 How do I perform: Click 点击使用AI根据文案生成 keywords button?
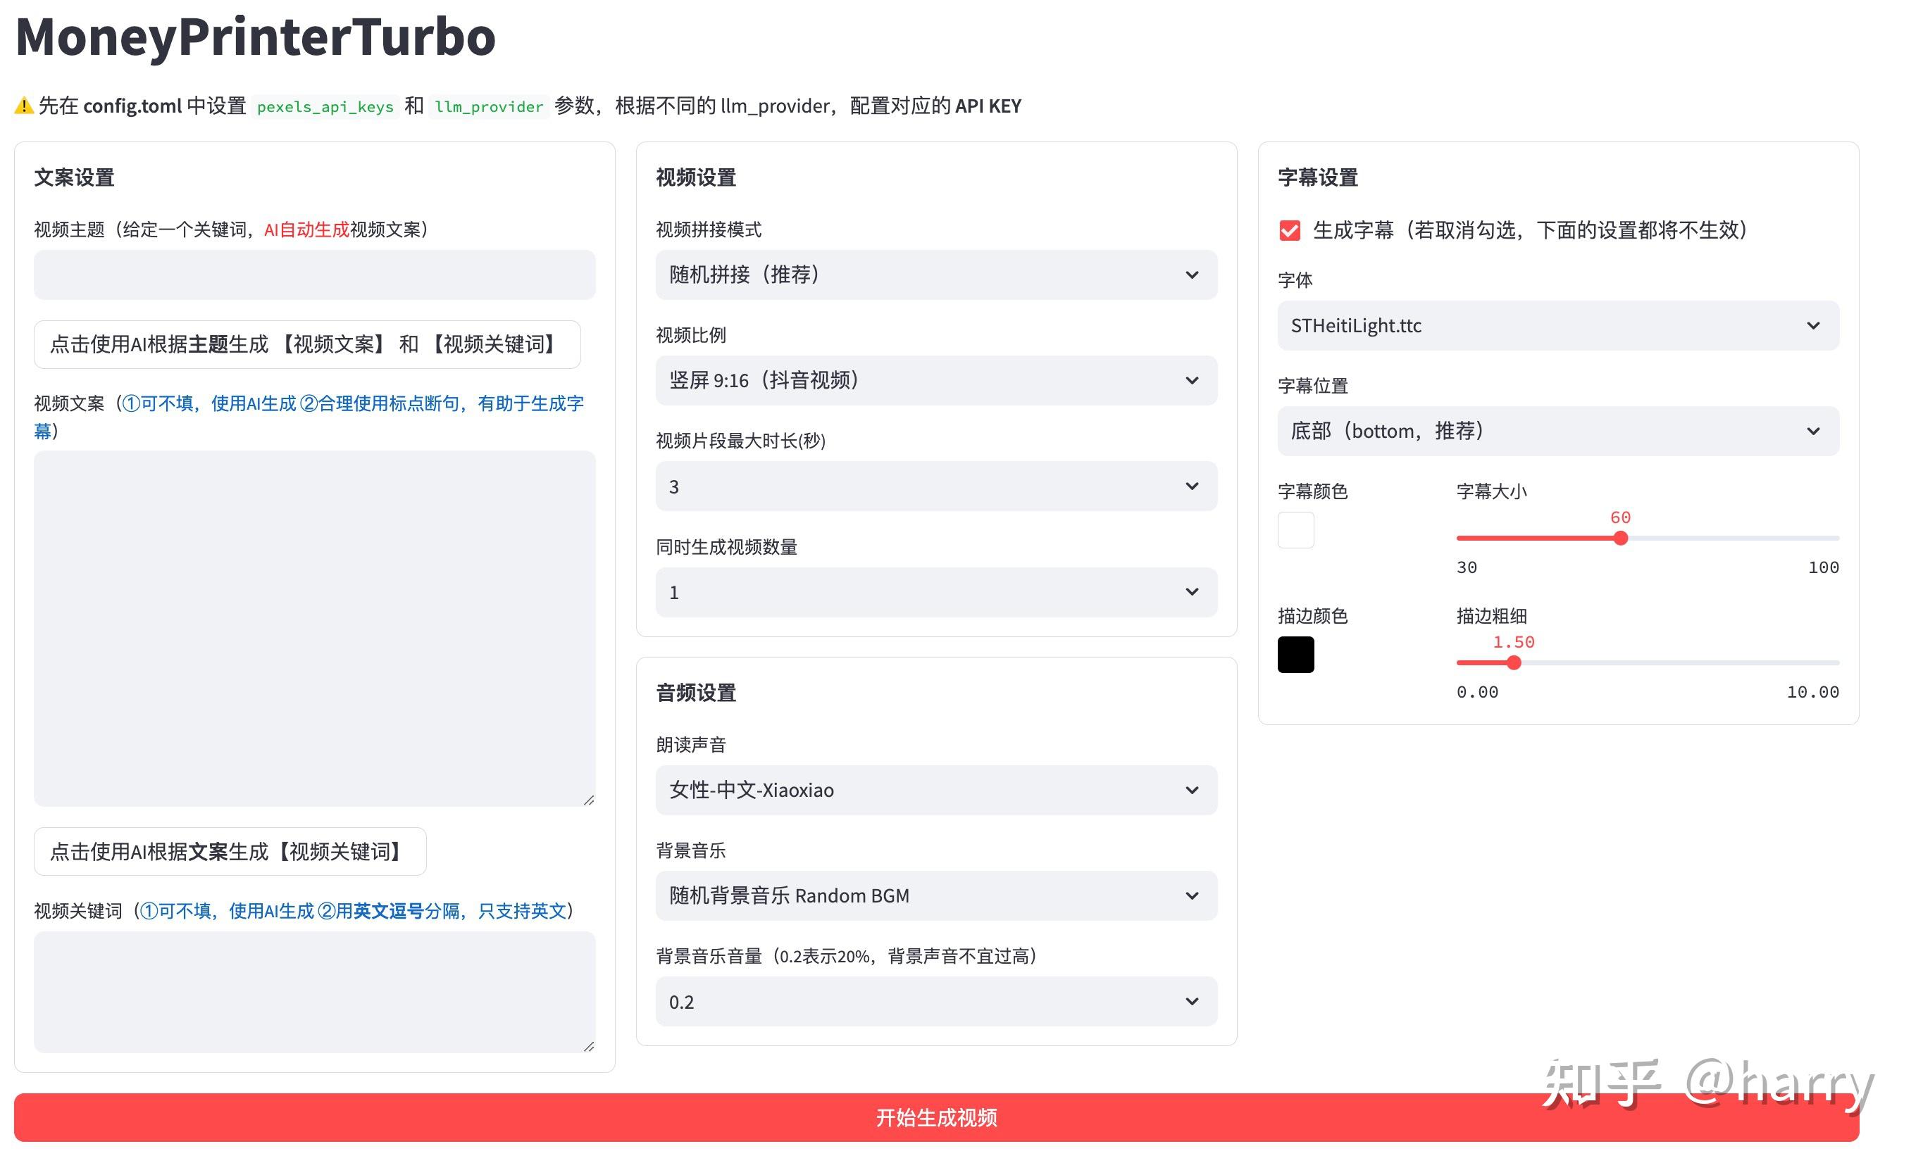pyautogui.click(x=230, y=851)
